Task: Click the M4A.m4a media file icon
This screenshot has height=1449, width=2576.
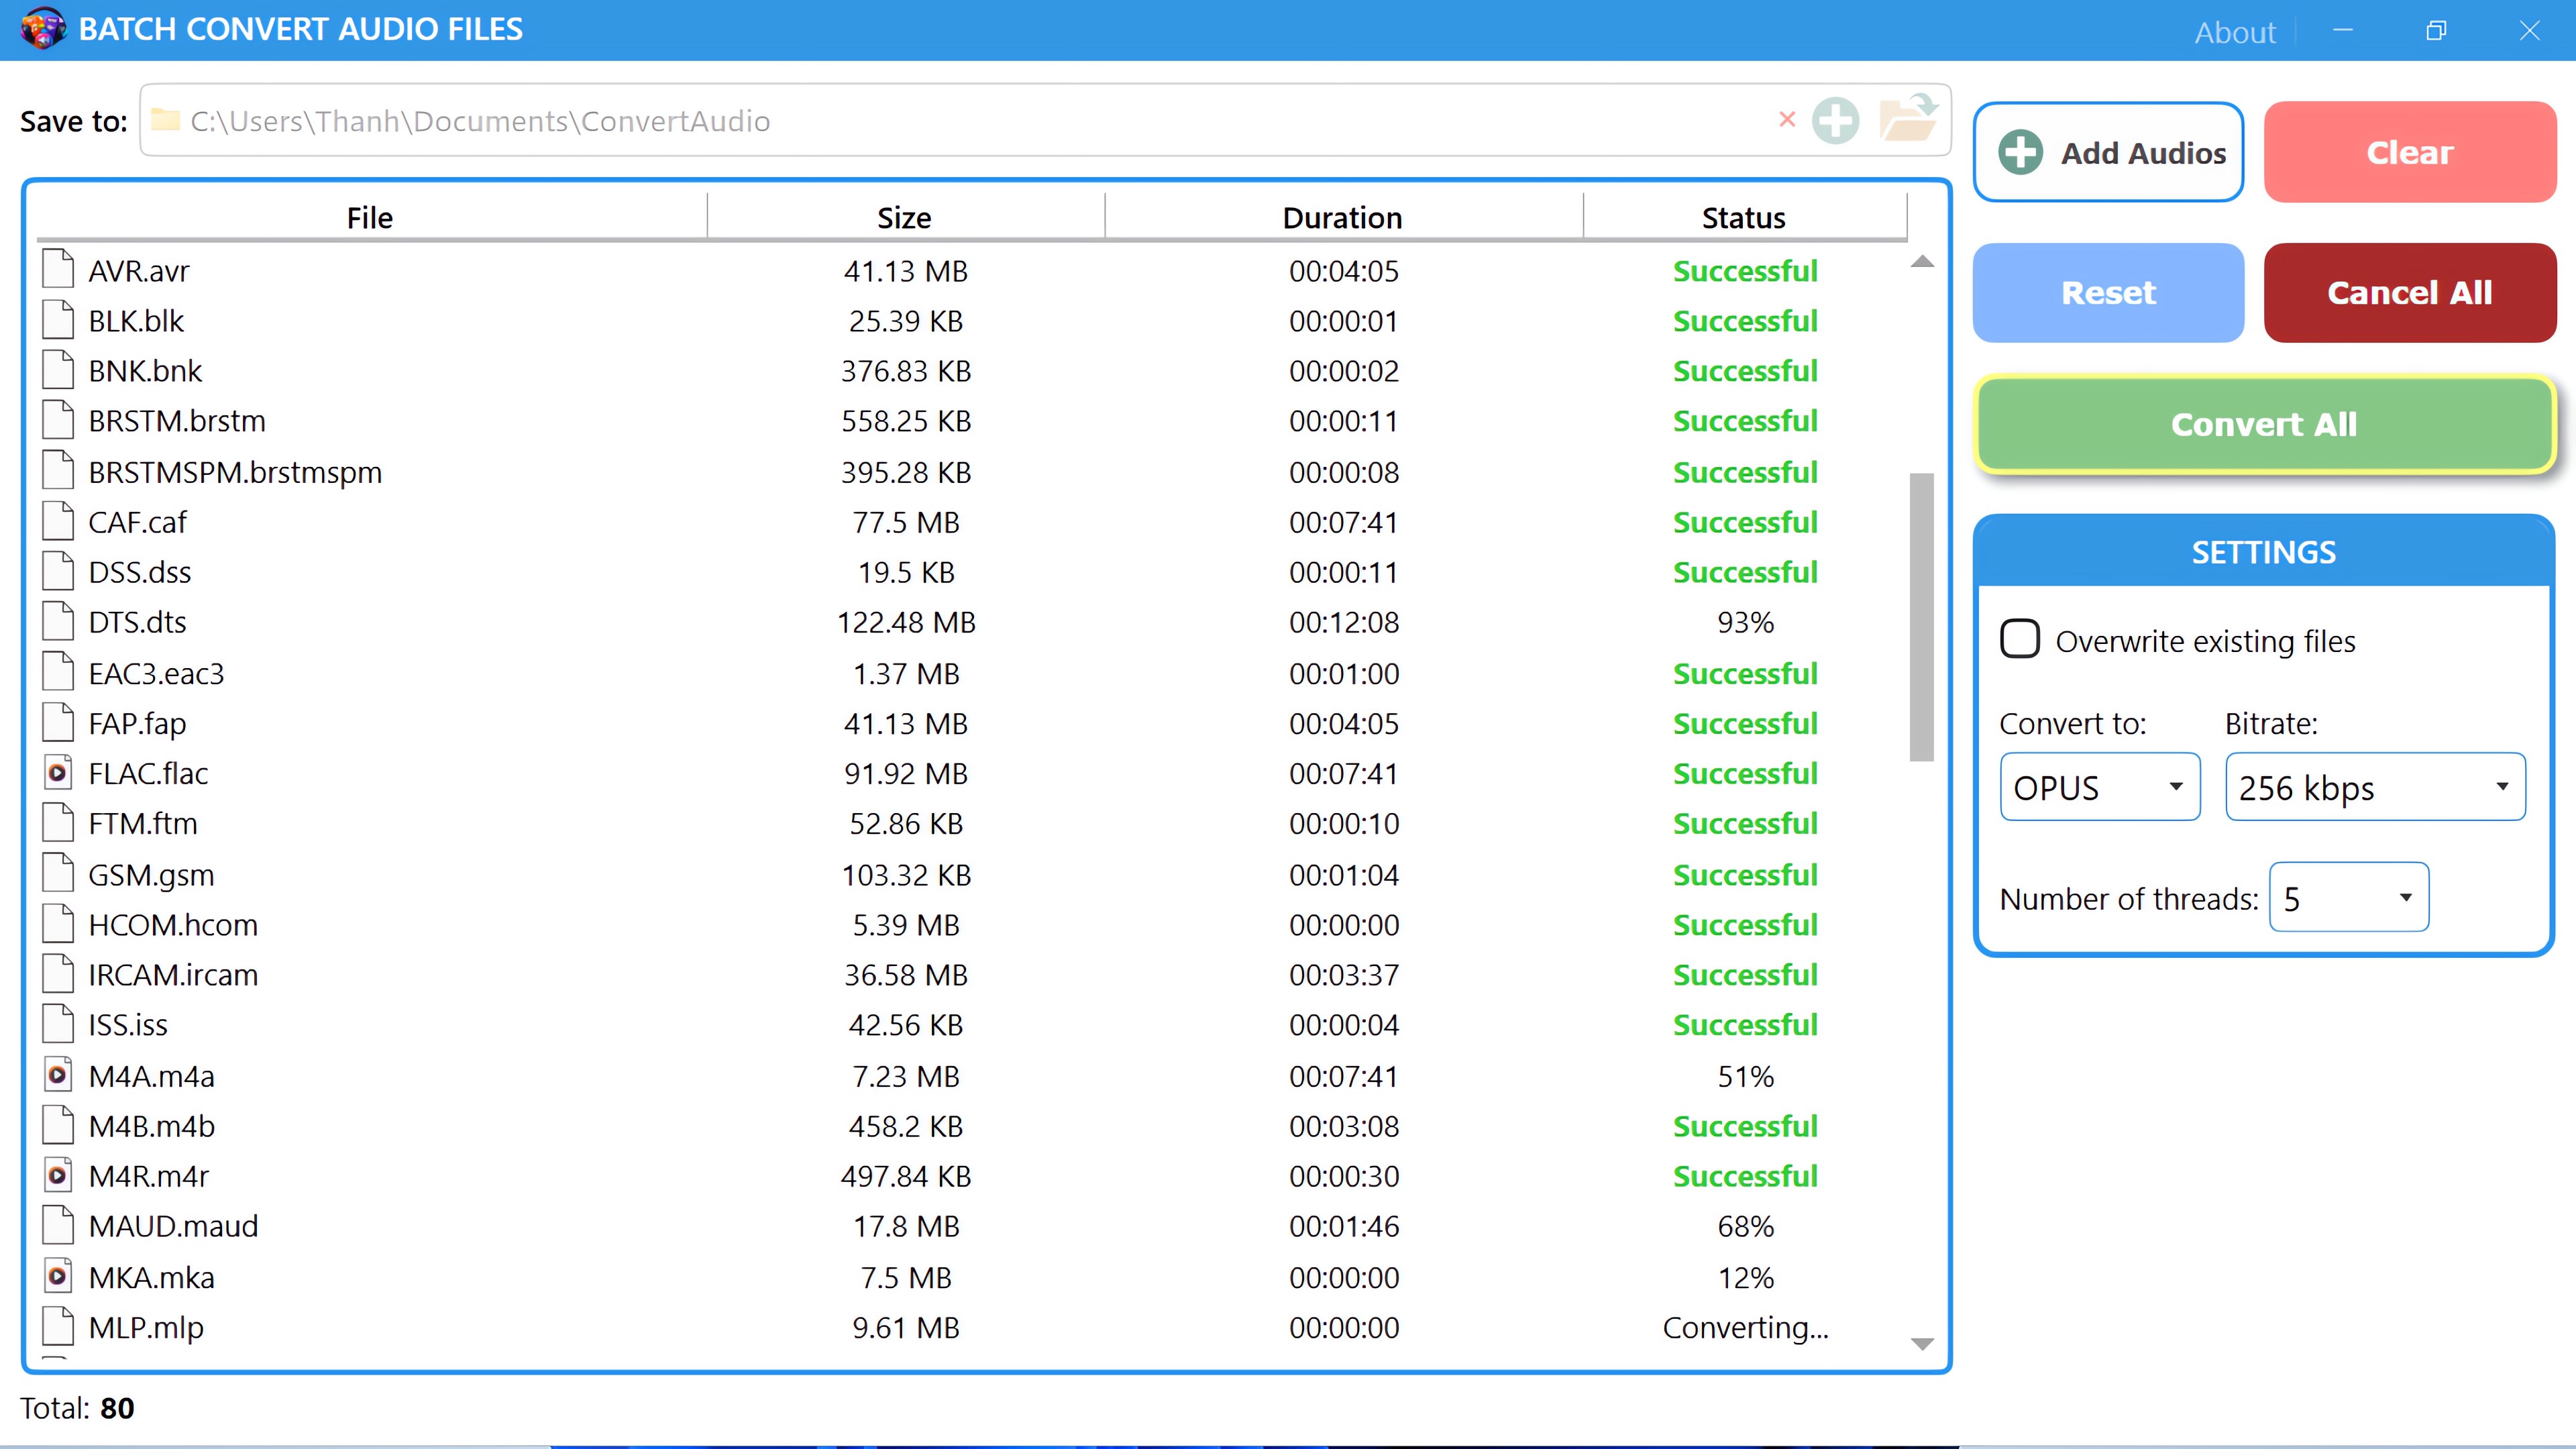Action: tap(58, 1075)
